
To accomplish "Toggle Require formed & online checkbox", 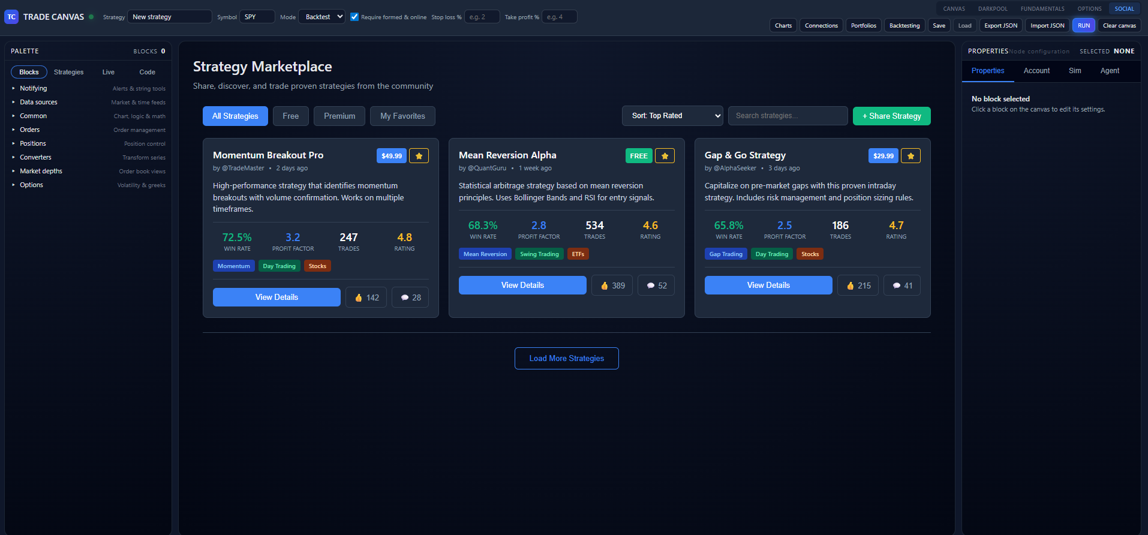I will tap(354, 17).
